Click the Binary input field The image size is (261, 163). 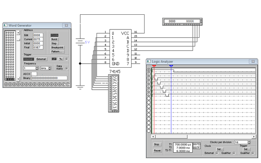[49, 78]
